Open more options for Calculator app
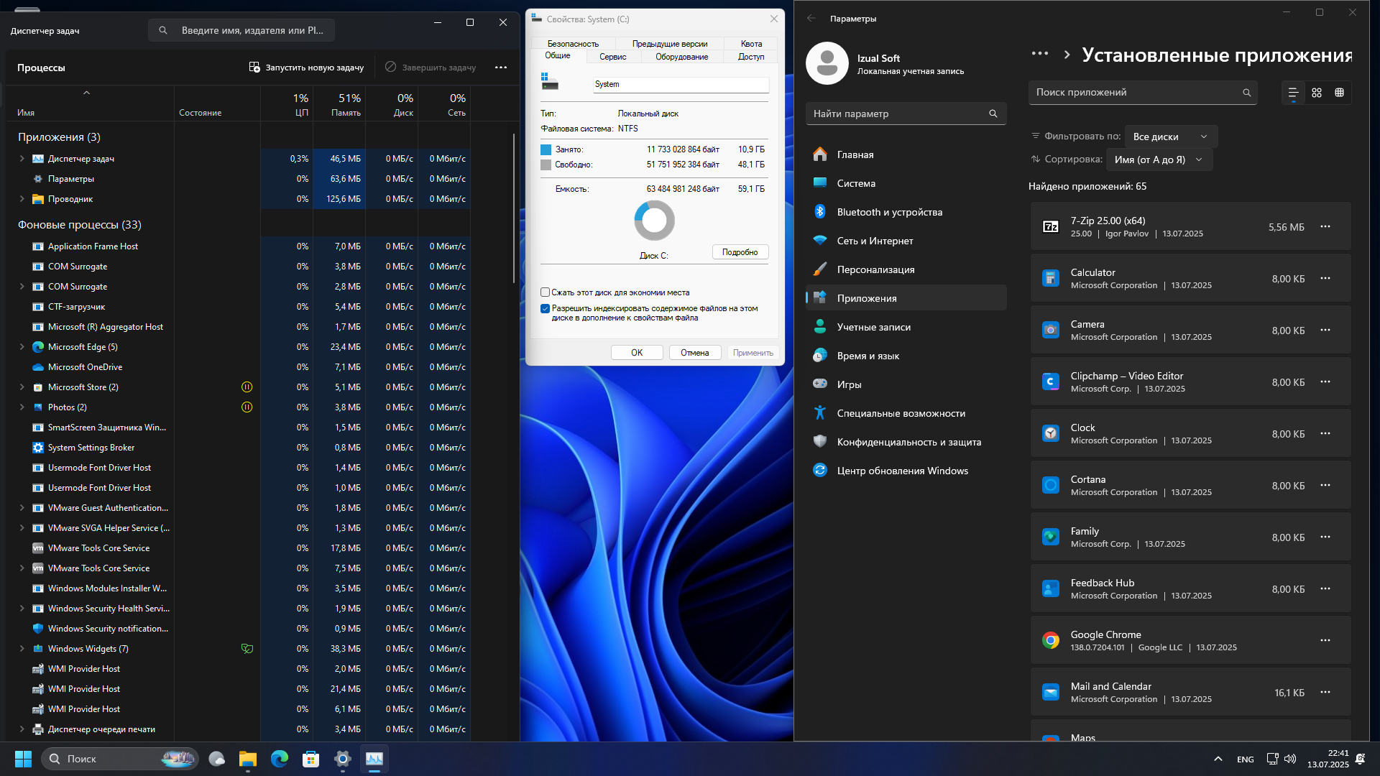Viewport: 1380px width, 776px height. point(1325,279)
